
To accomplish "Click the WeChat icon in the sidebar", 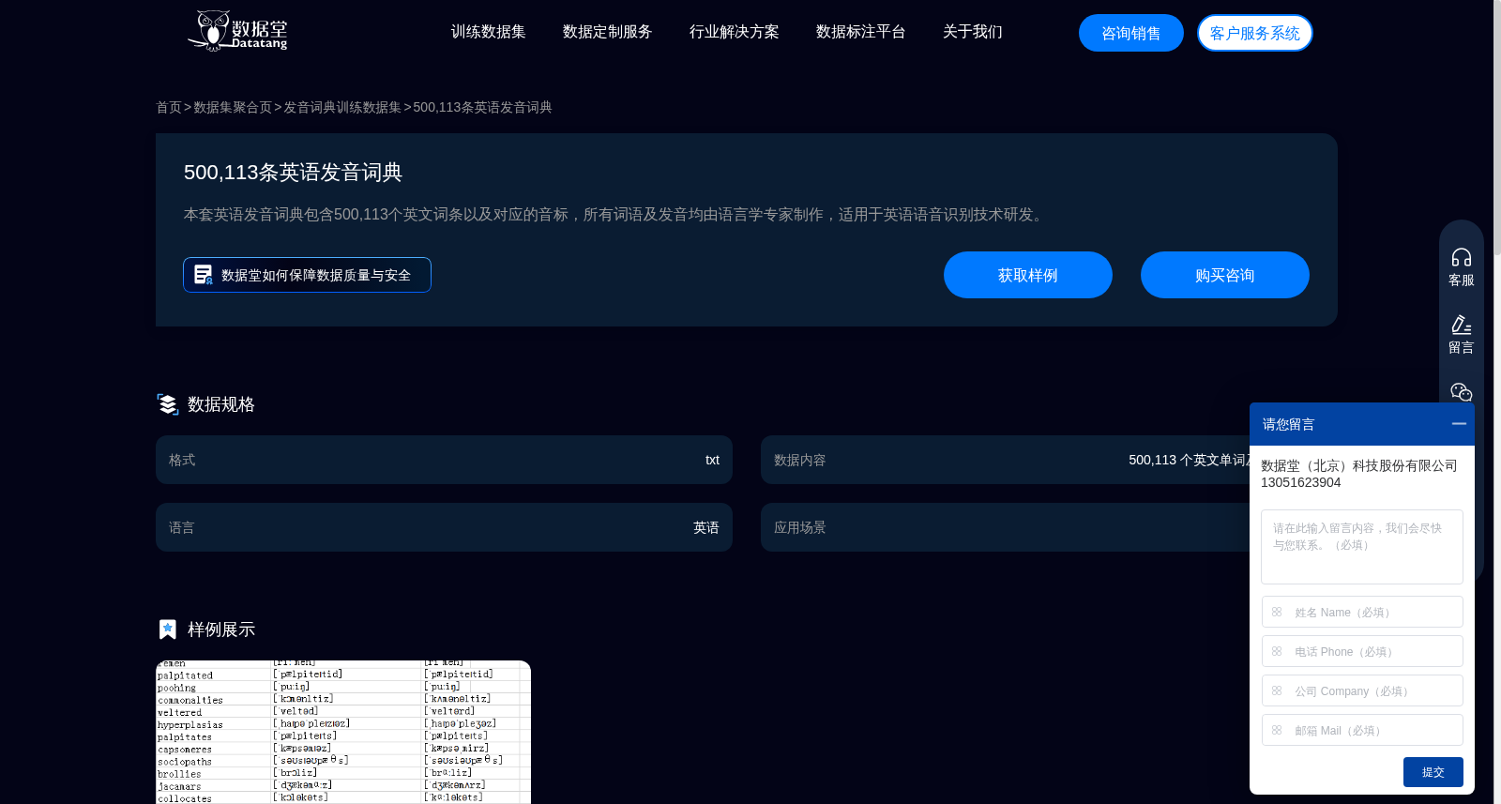I will [1462, 392].
